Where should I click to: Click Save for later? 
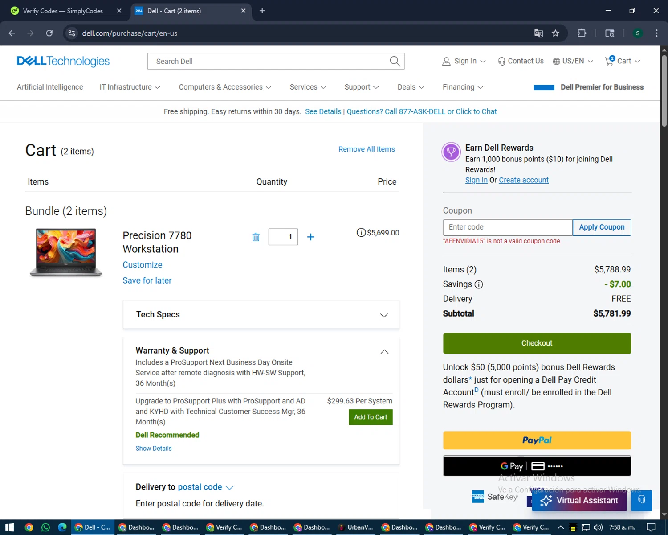point(147,280)
